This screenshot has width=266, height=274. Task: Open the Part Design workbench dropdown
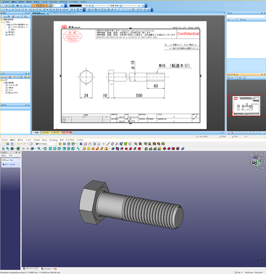[46, 144]
